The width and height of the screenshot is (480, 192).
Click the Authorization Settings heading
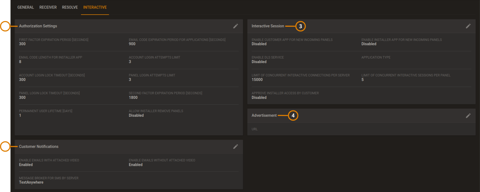(x=38, y=26)
